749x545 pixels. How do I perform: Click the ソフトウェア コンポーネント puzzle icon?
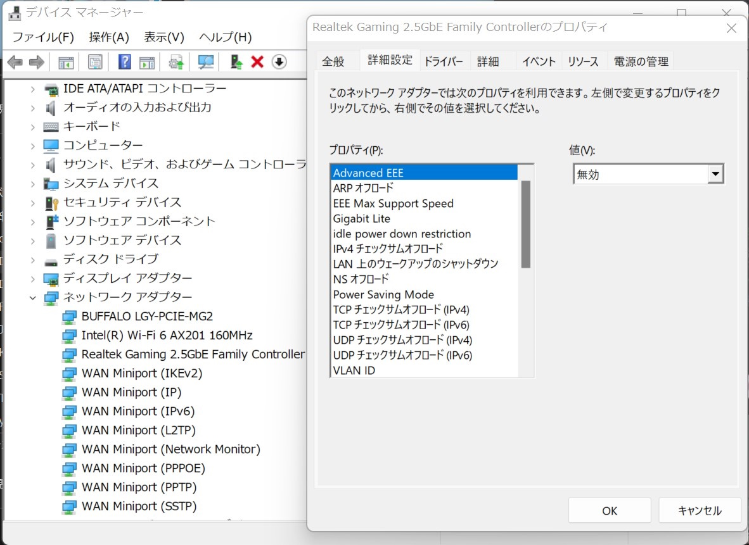[x=51, y=222]
